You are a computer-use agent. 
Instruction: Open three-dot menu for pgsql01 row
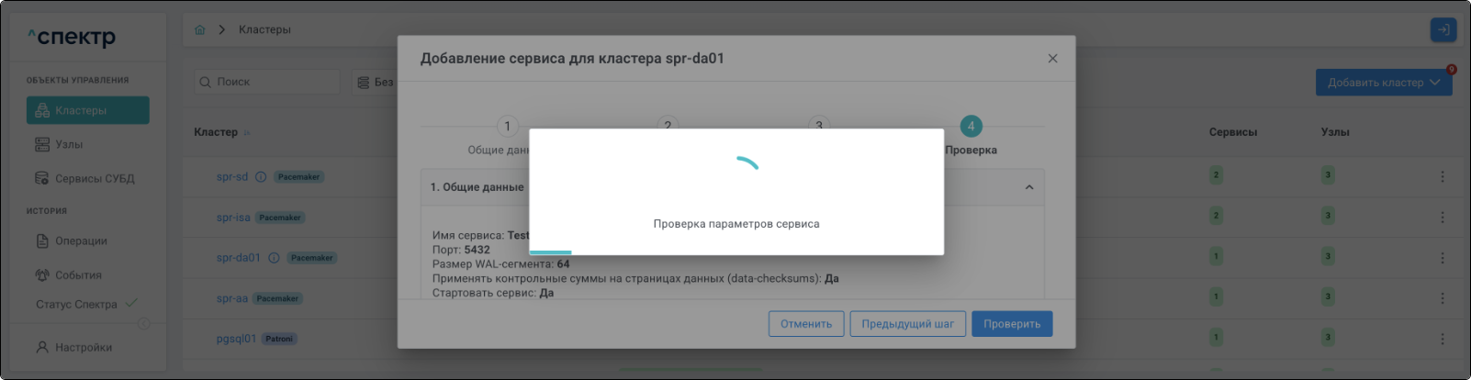click(1442, 339)
